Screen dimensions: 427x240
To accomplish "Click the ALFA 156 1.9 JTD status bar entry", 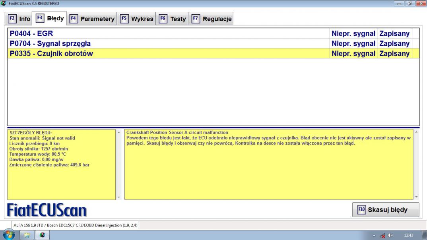I will [x=76, y=225].
